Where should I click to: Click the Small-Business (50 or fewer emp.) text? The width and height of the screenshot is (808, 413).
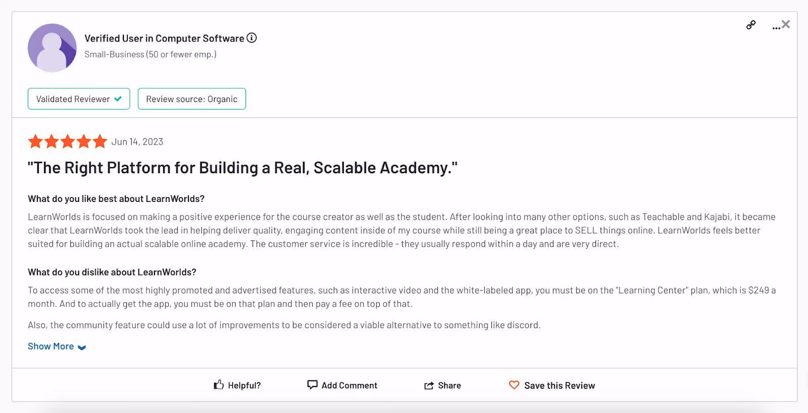pyautogui.click(x=150, y=55)
